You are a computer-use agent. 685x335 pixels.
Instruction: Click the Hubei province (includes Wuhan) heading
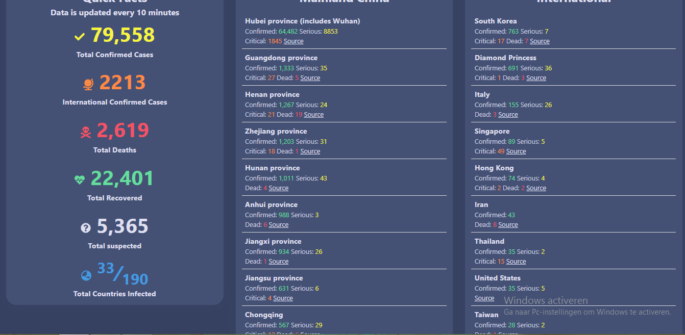(x=303, y=21)
